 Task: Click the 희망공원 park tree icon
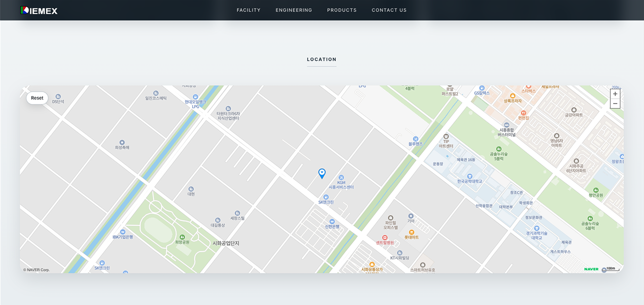(182, 237)
